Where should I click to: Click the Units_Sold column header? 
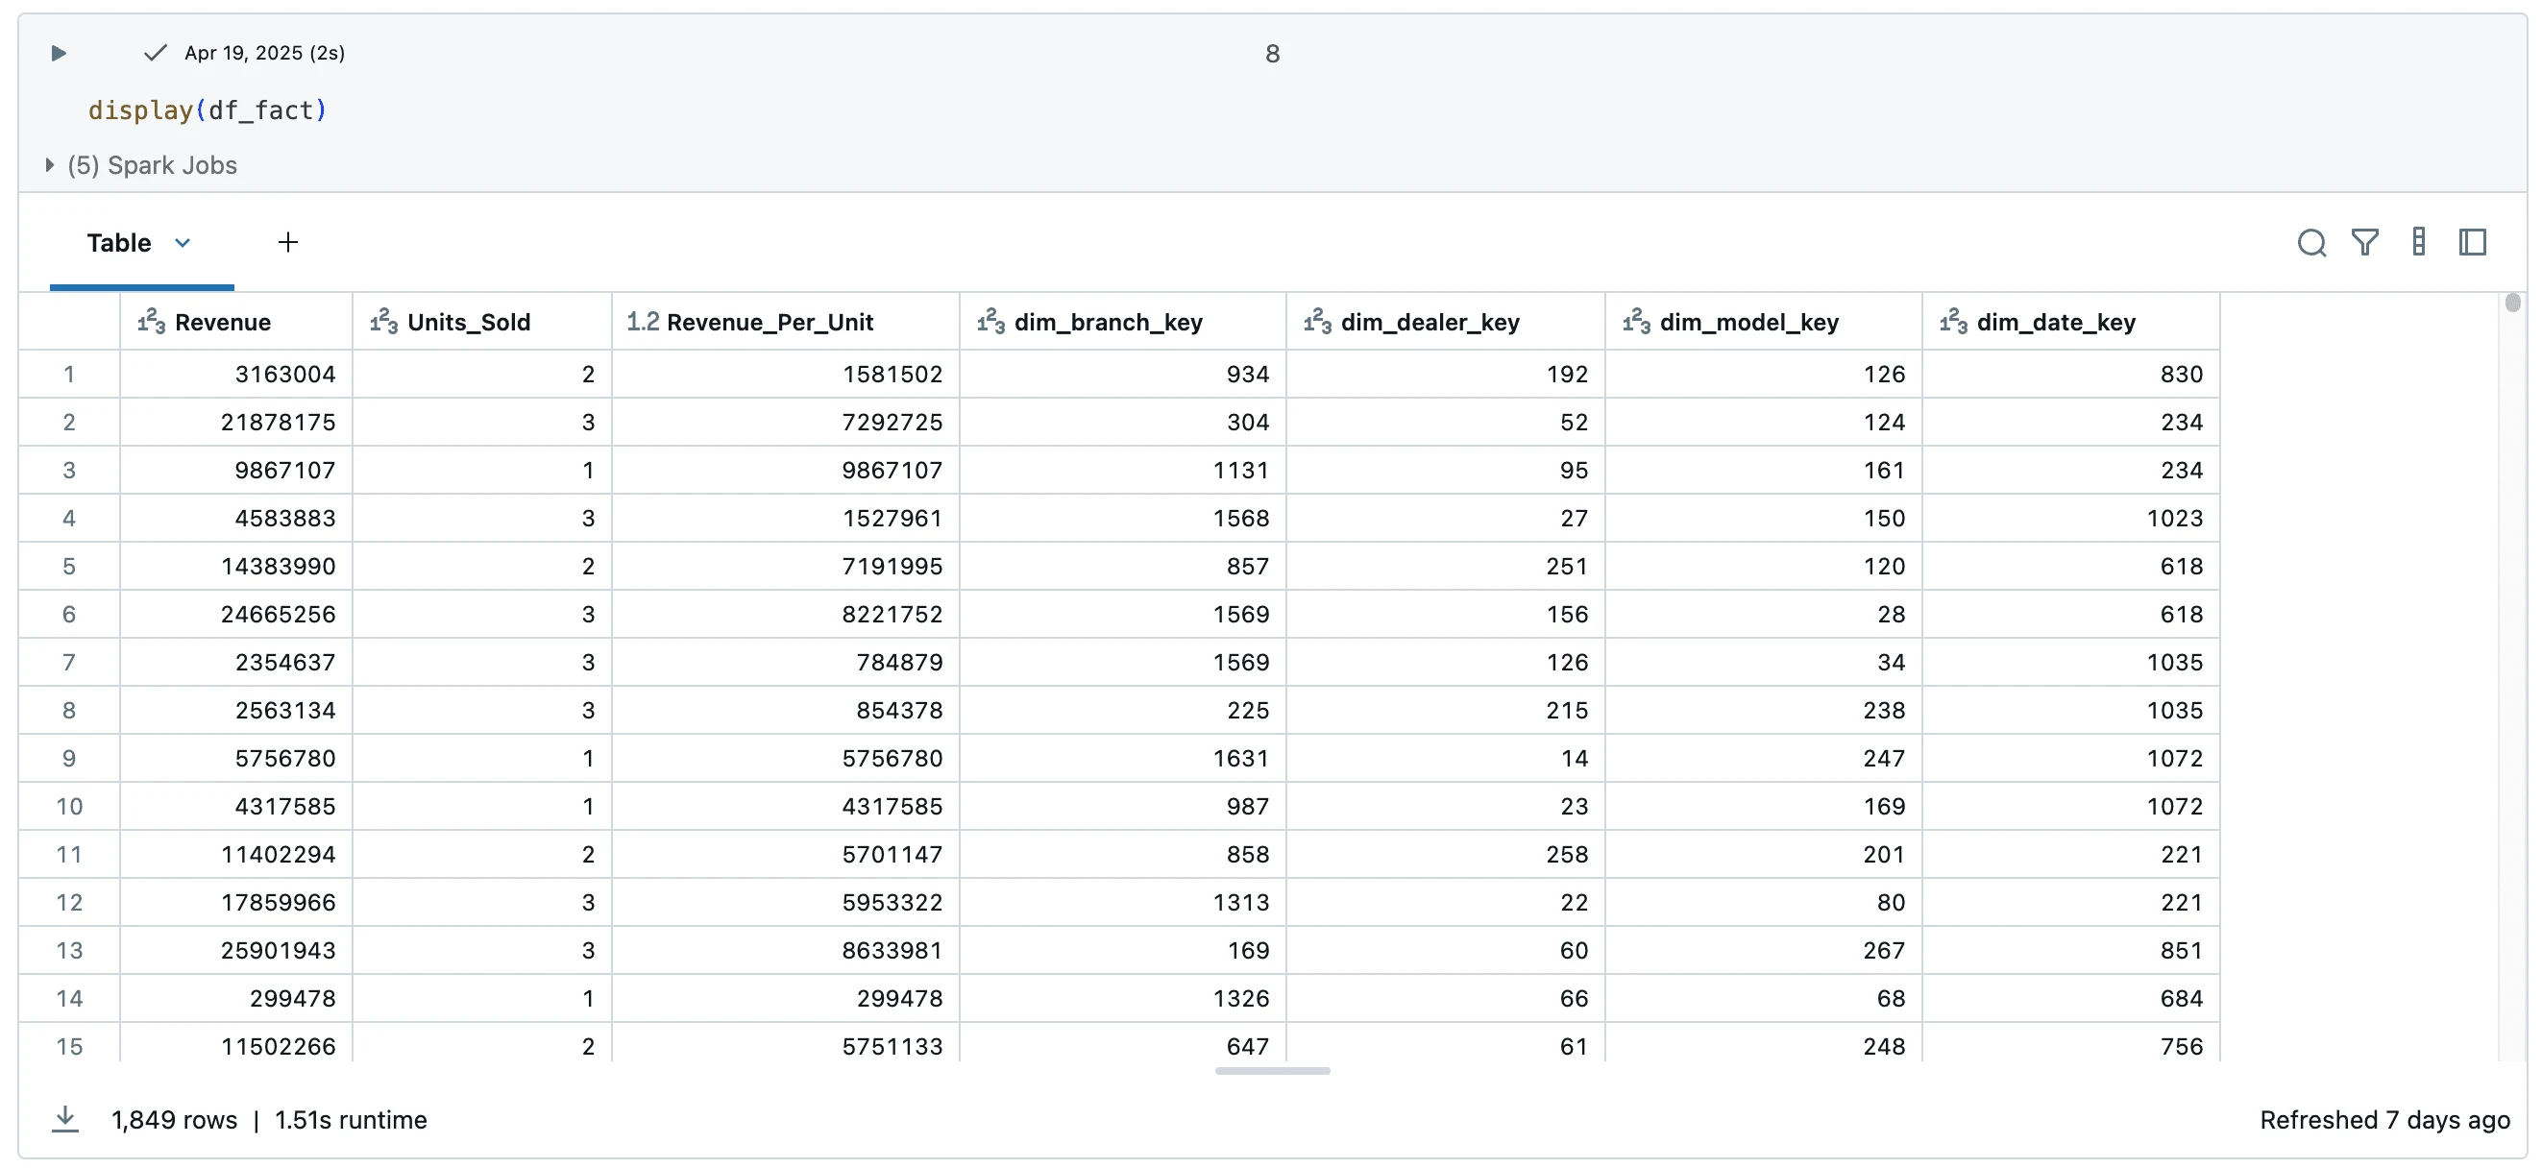point(469,322)
